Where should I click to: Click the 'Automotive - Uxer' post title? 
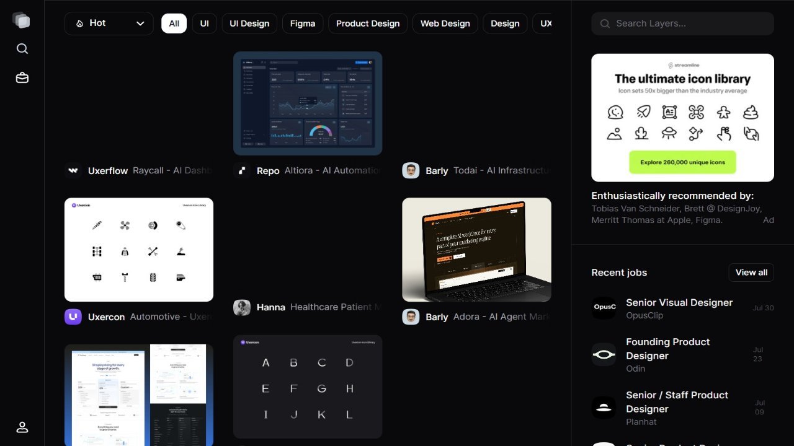tap(171, 317)
